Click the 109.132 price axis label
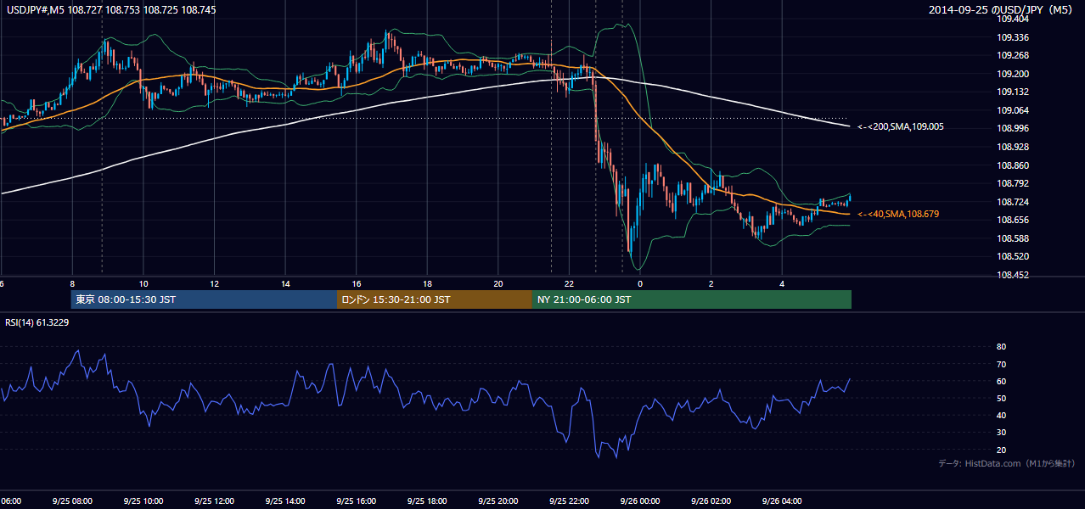Image resolution: width=1085 pixels, height=509 pixels. coord(1013,92)
